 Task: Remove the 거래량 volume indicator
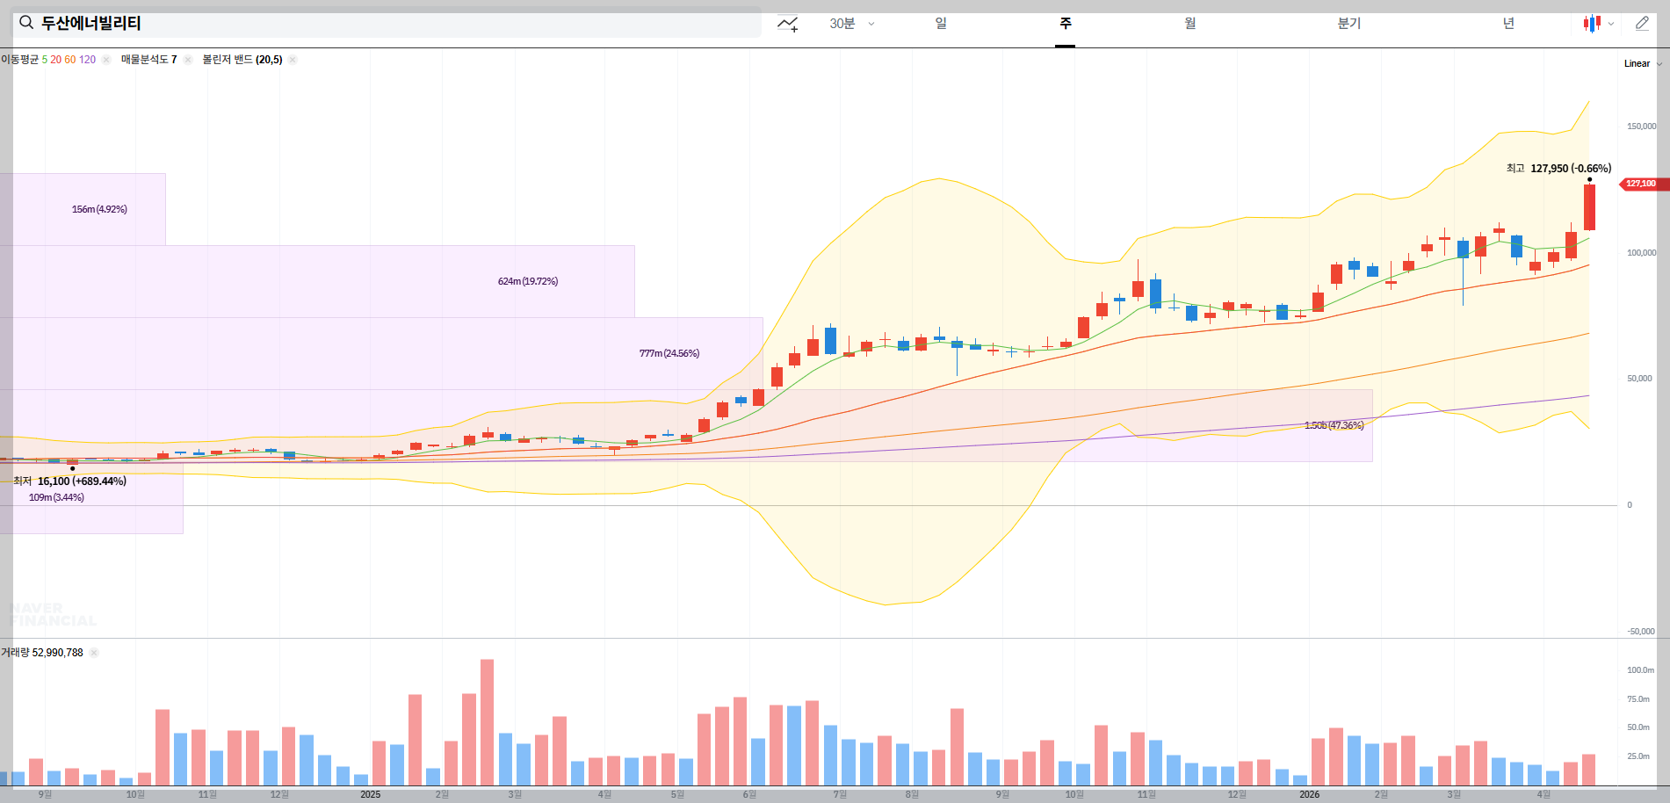click(x=94, y=653)
